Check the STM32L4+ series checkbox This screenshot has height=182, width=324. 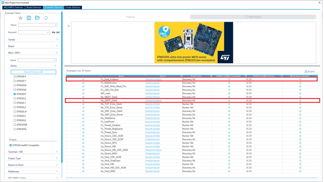[x=15, y=112]
